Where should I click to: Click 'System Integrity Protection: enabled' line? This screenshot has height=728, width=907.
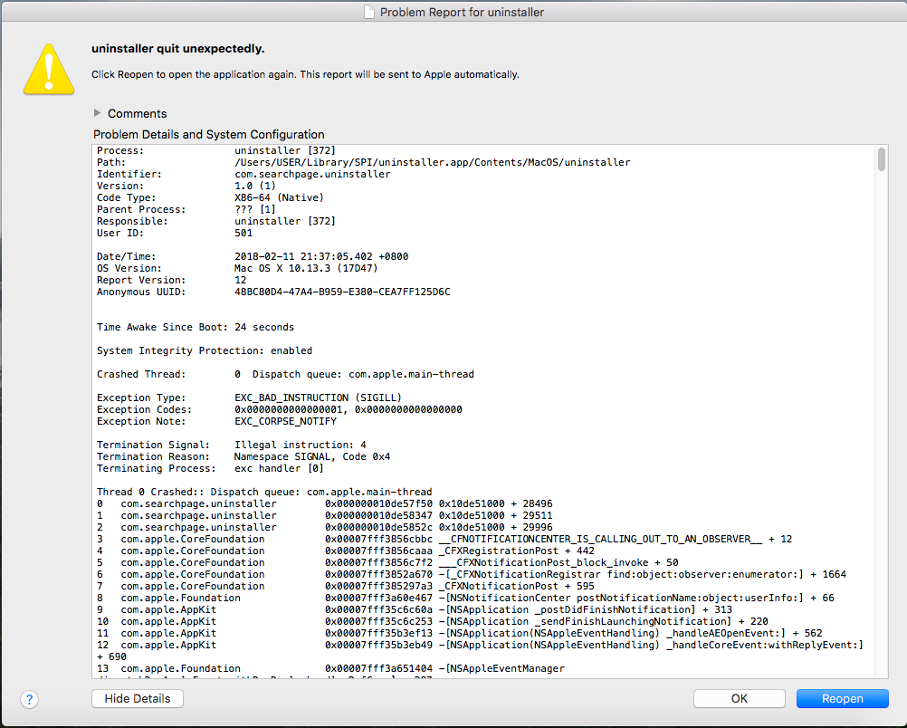205,350
